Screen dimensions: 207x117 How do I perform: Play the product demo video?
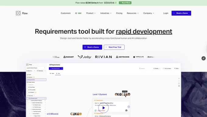103,108
